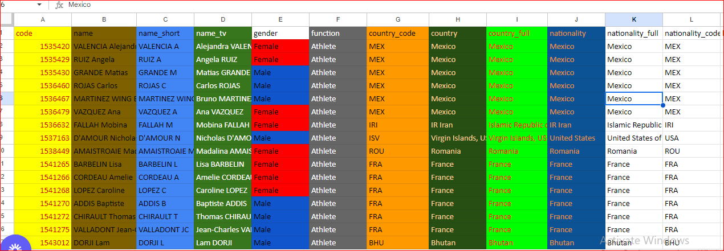This screenshot has height=251, width=724.
Task: Click the 'ROU' nationality_code cell
Action: point(692,151)
